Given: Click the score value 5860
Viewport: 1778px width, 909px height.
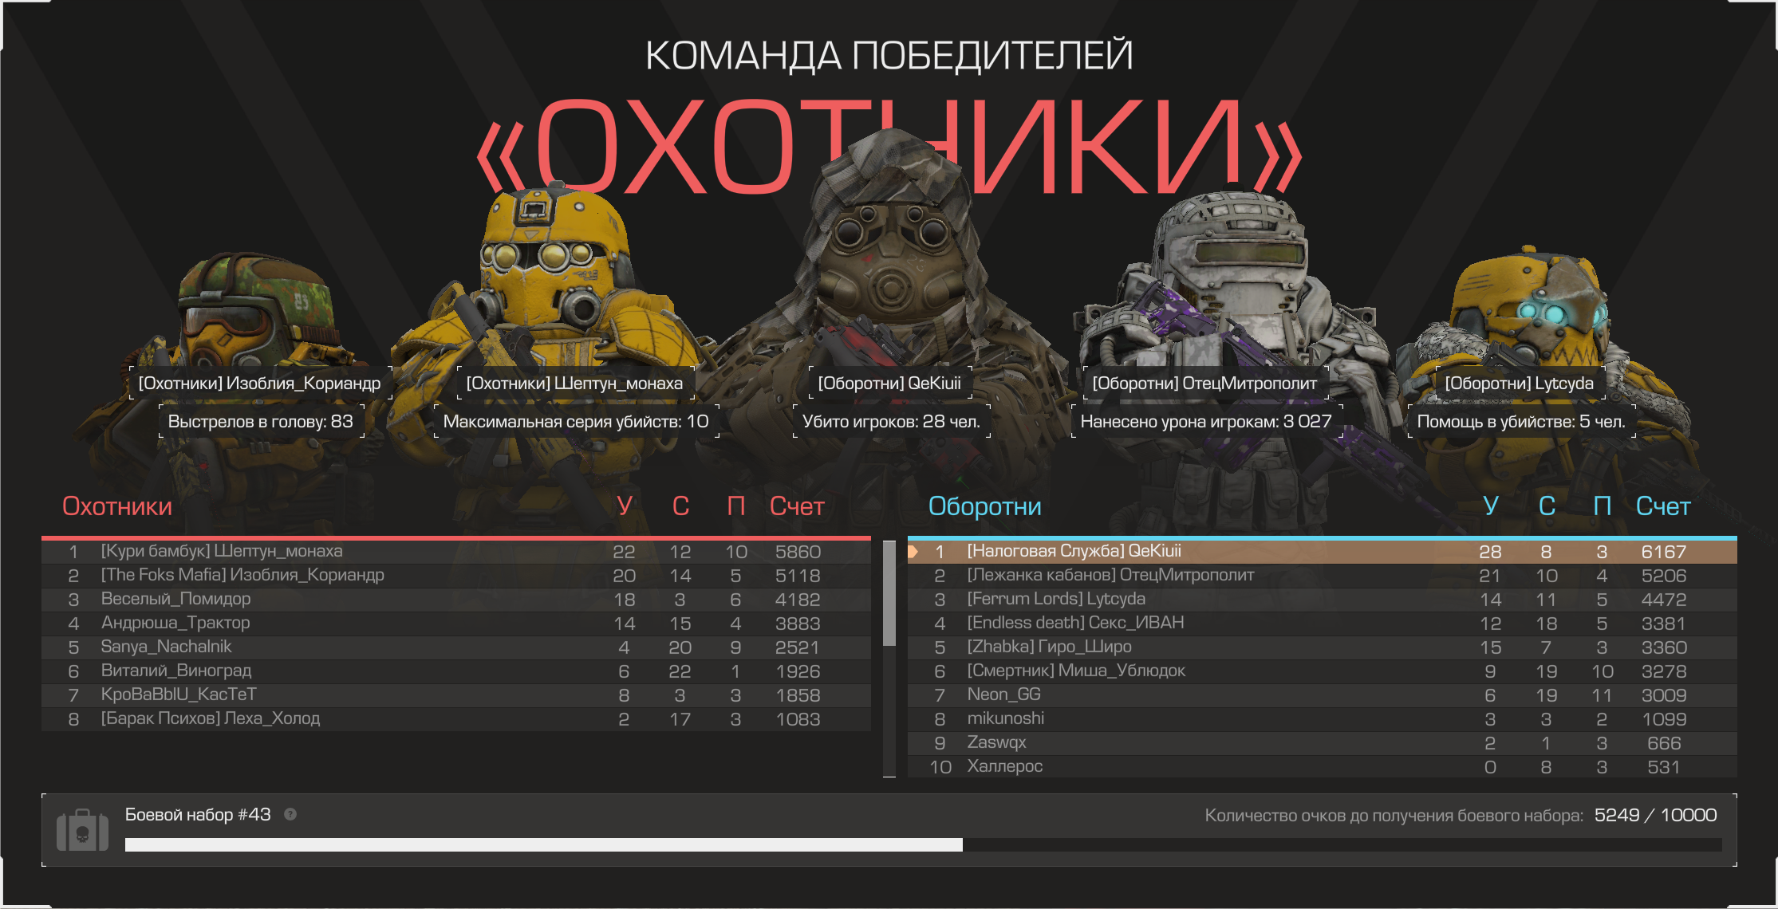Looking at the screenshot, I should click(798, 552).
